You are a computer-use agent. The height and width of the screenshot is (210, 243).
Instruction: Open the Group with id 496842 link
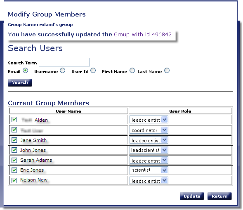pyautogui.click(x=143, y=34)
